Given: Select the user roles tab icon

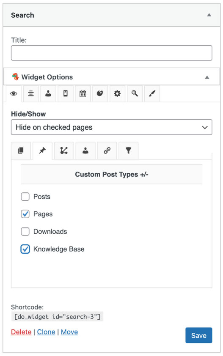Looking at the screenshot, I should coord(48,93).
